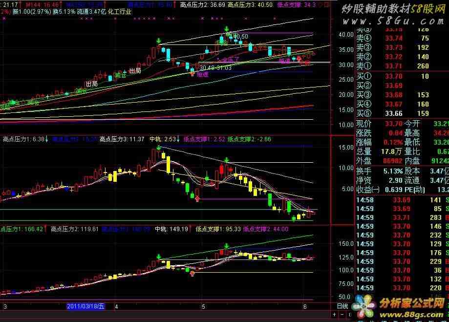Click the 30.48-31.03 support range label
449x322 pixels.
(x=215, y=68)
